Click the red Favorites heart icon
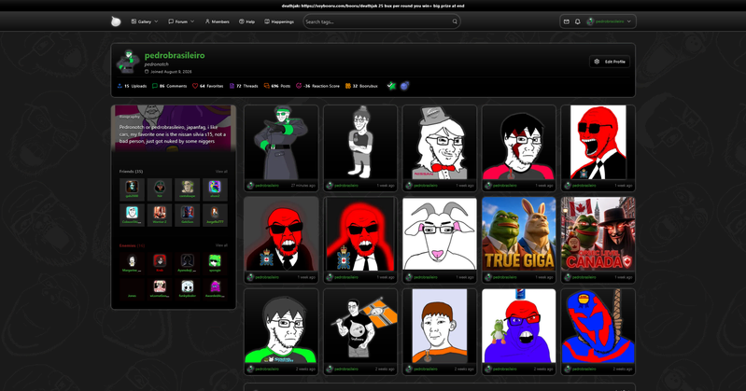The height and width of the screenshot is (391, 746). 195,86
